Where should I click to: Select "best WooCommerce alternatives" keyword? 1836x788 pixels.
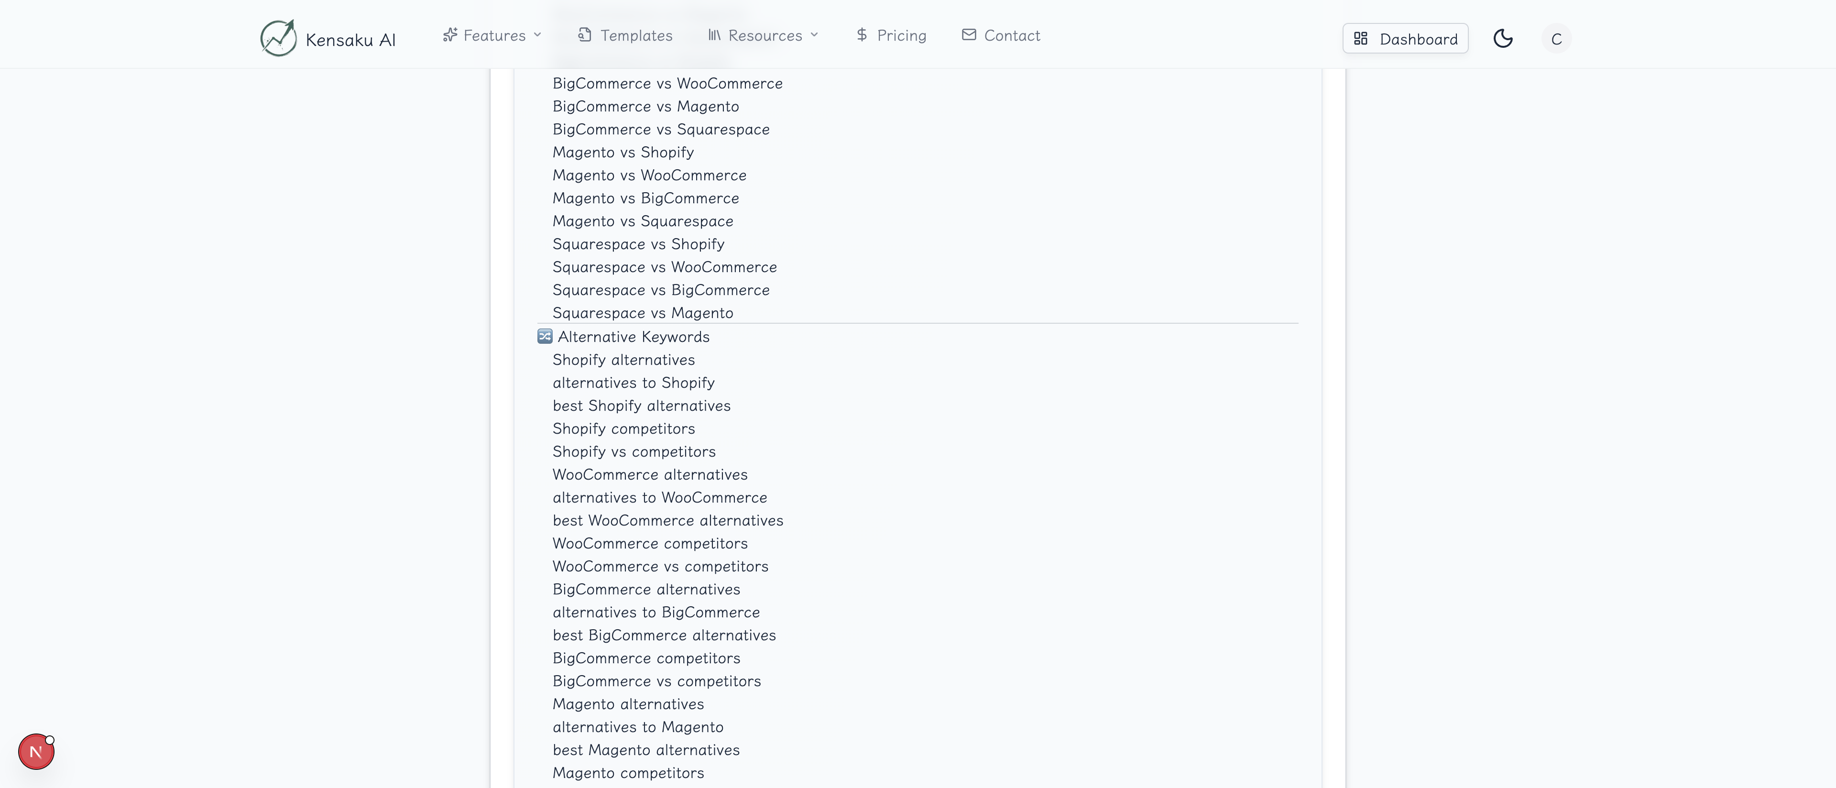pyautogui.click(x=667, y=521)
